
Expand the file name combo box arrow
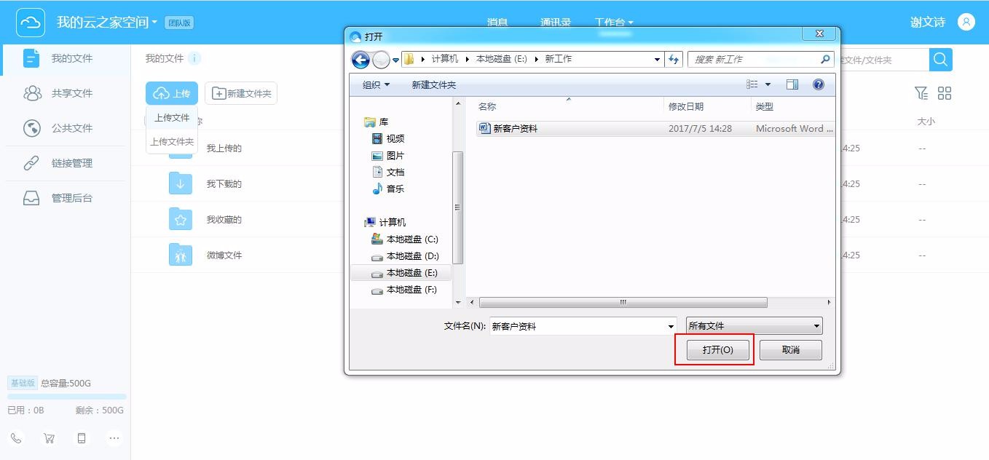coord(671,326)
